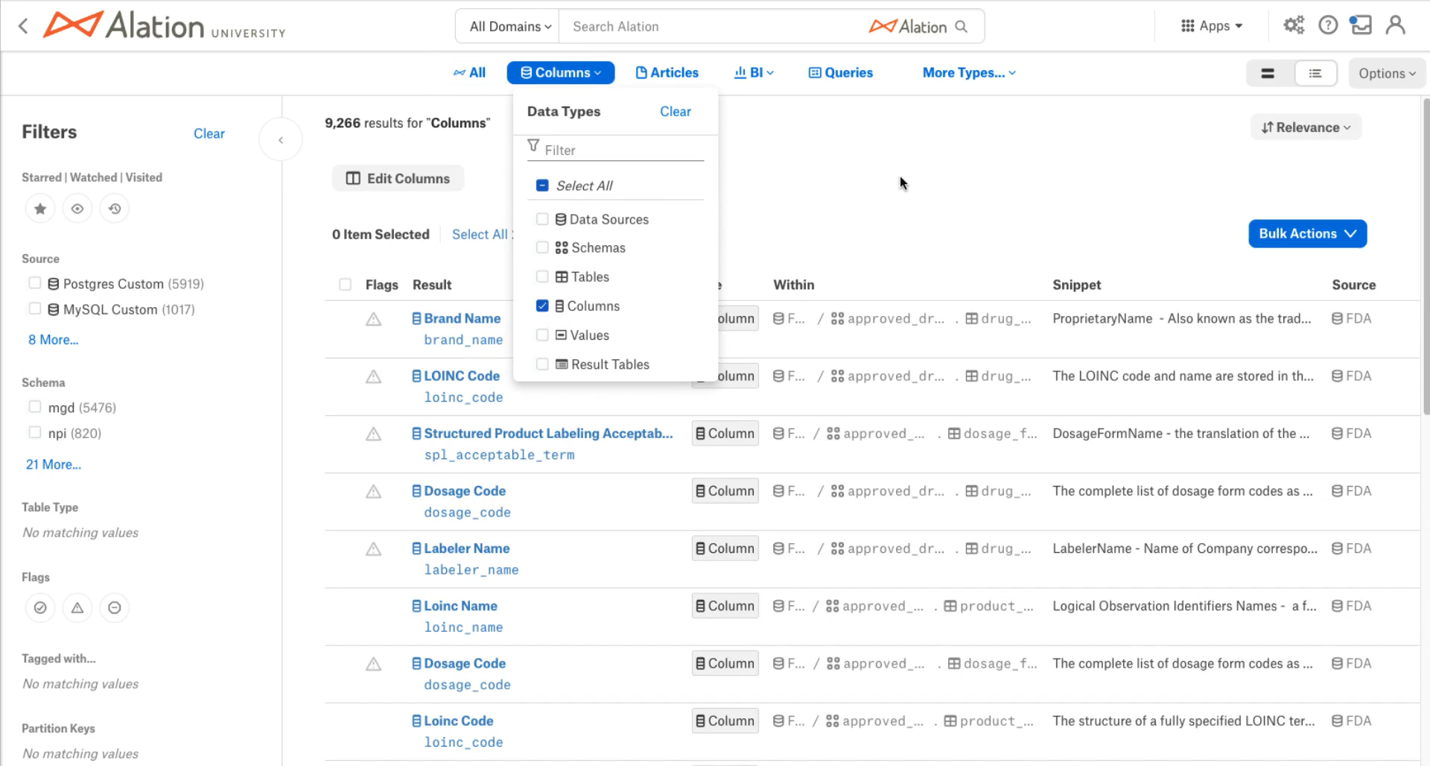
Task: Open the admin settings gears icon
Action: tap(1294, 26)
